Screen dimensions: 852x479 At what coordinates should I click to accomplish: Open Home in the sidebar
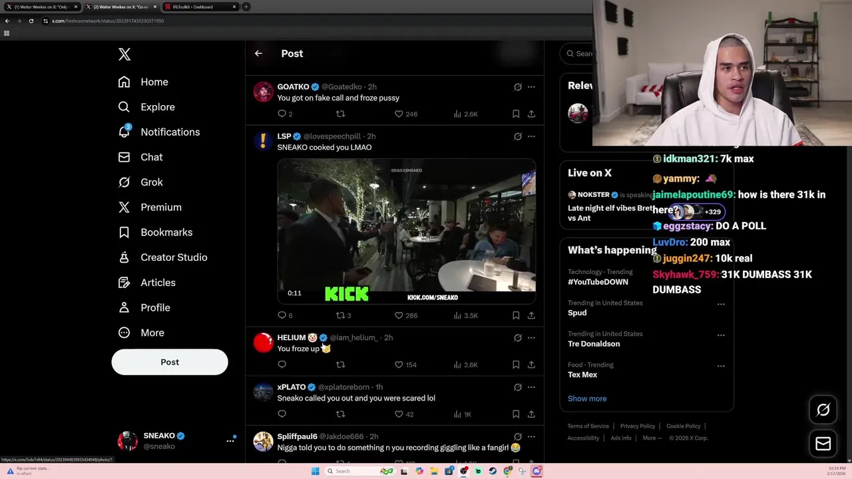coord(143,82)
